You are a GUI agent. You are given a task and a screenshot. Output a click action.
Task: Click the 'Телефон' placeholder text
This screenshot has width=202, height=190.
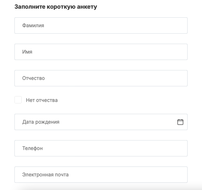32,148
